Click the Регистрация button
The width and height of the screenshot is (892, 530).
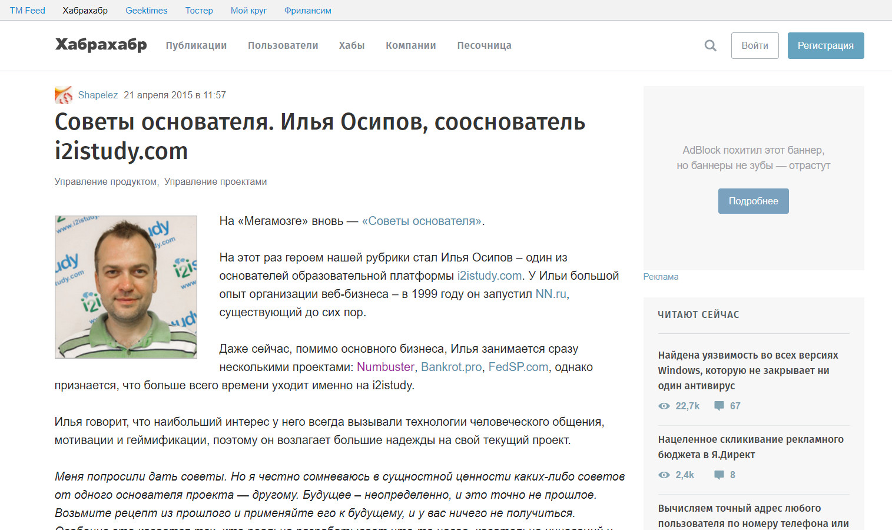825,45
